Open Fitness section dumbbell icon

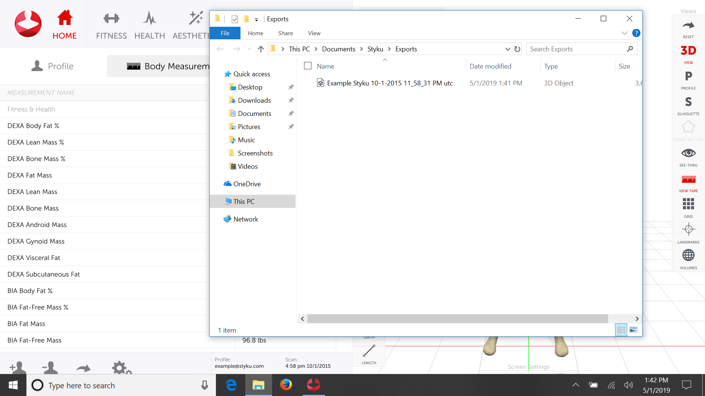pyautogui.click(x=111, y=18)
